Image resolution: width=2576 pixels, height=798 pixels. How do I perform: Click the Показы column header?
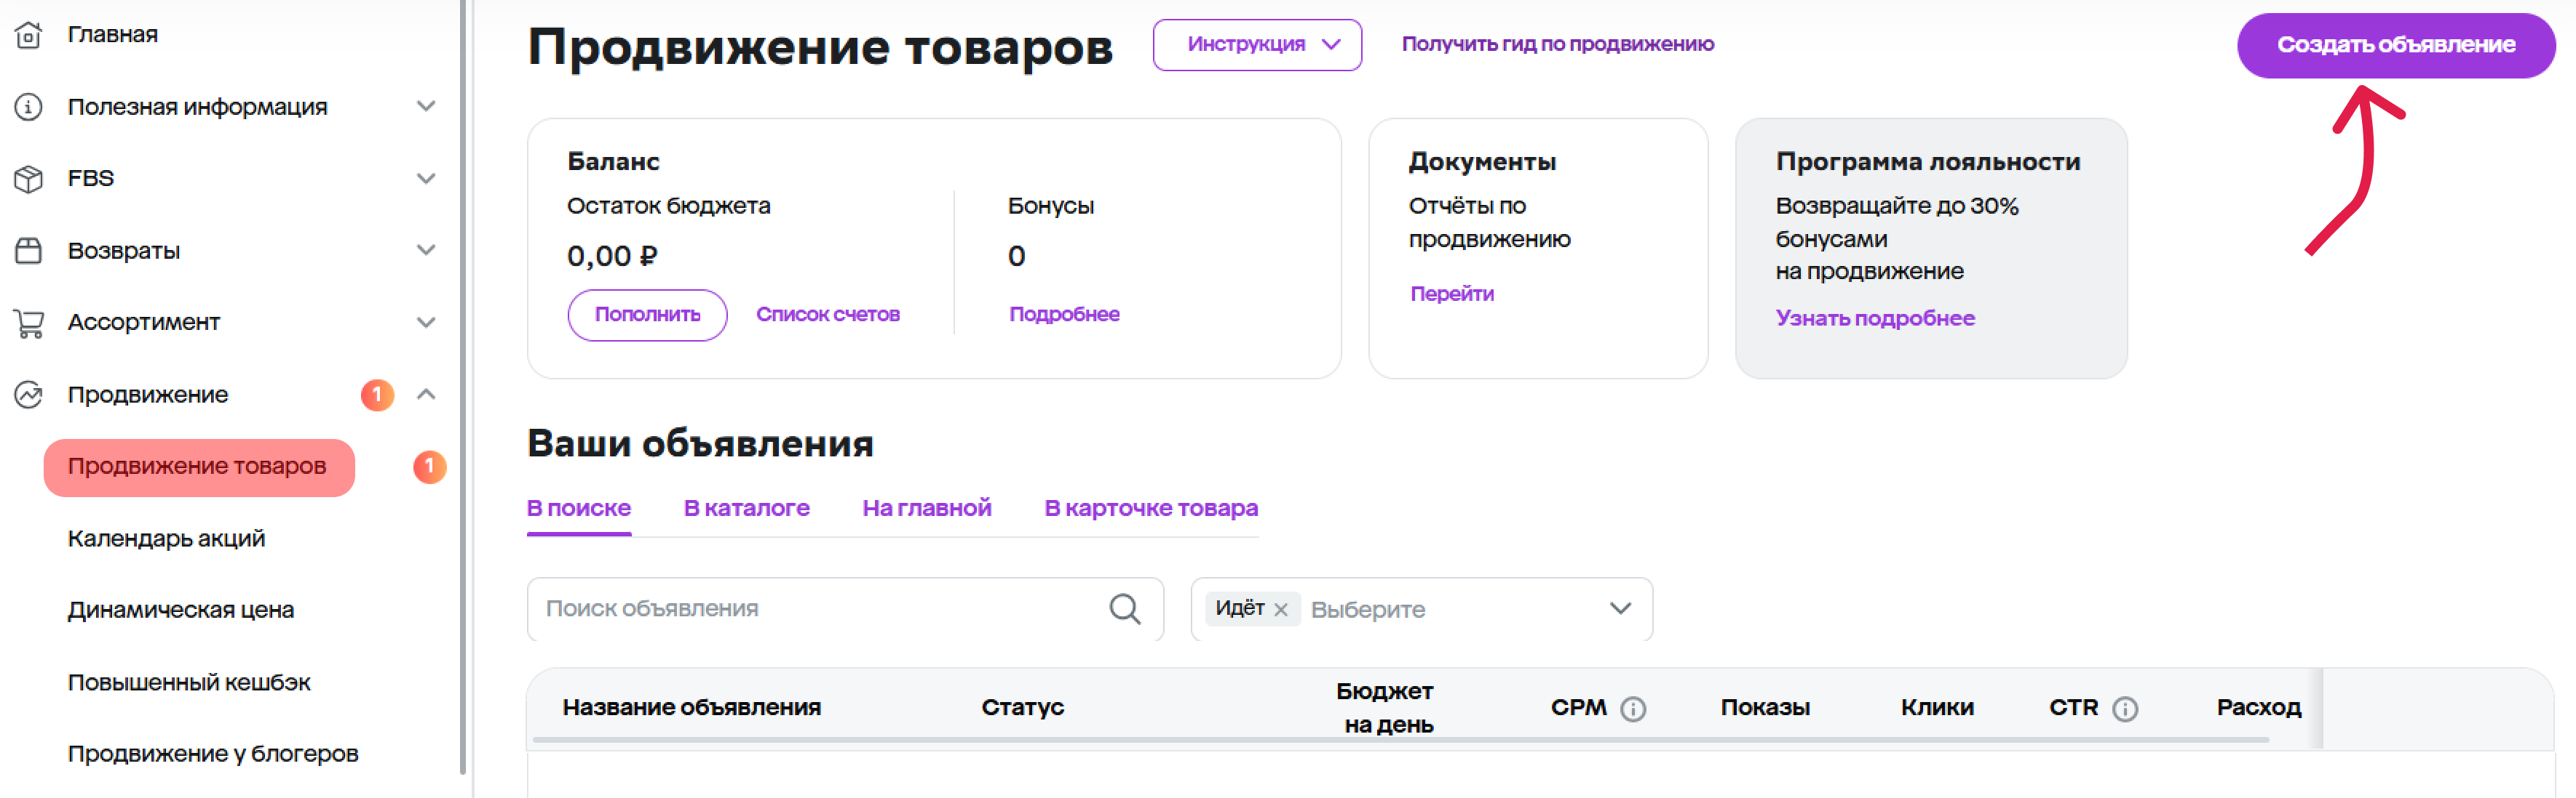[x=1765, y=708]
